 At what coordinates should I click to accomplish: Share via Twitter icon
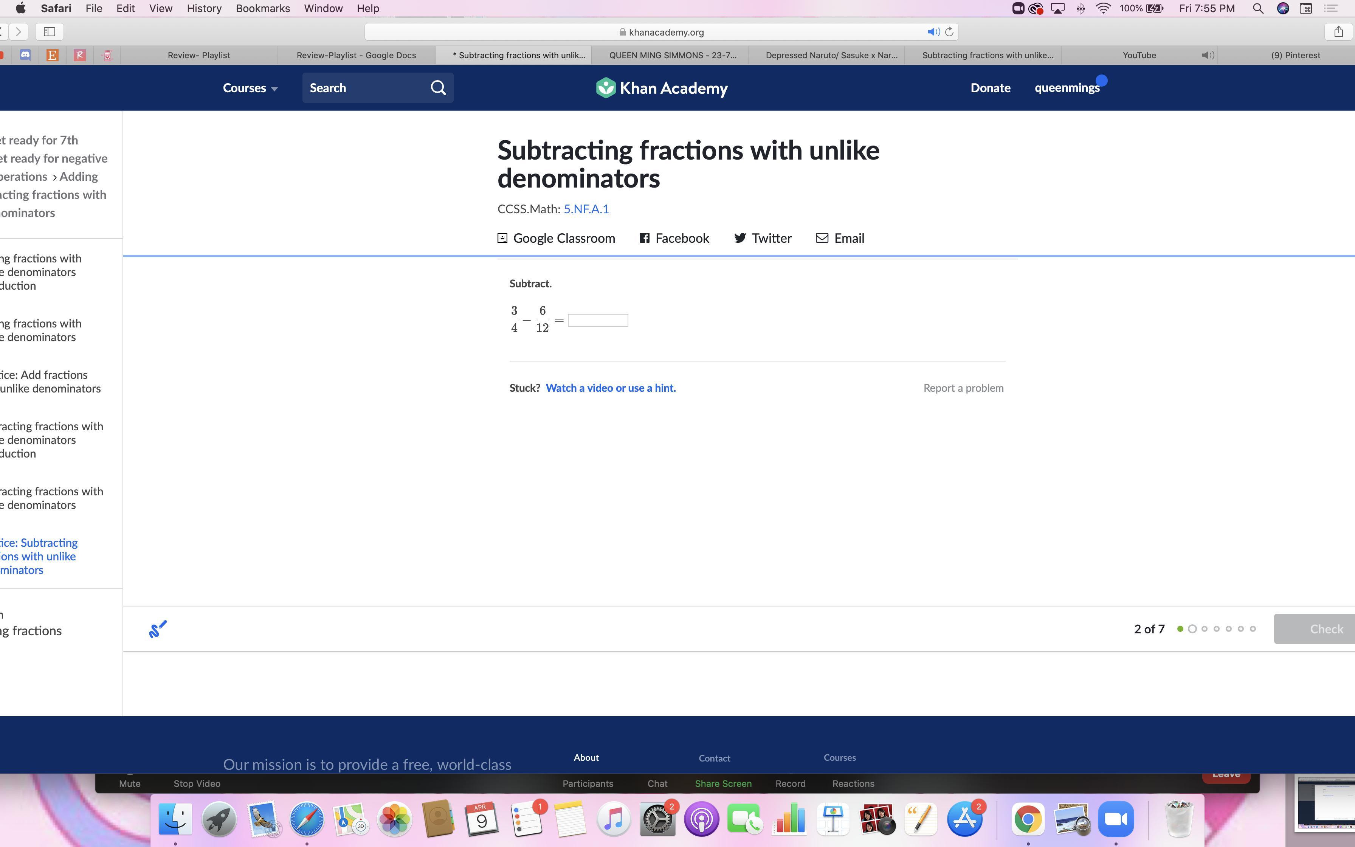(740, 238)
